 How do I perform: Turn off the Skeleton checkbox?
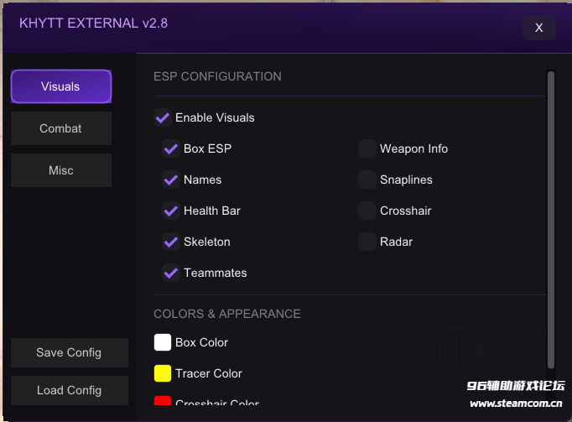pos(171,242)
